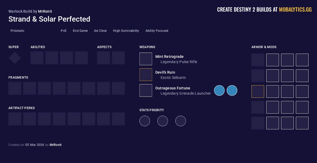This screenshot has height=163, width=317.
Task: Select the second Aspects slot
Action: 118,58
